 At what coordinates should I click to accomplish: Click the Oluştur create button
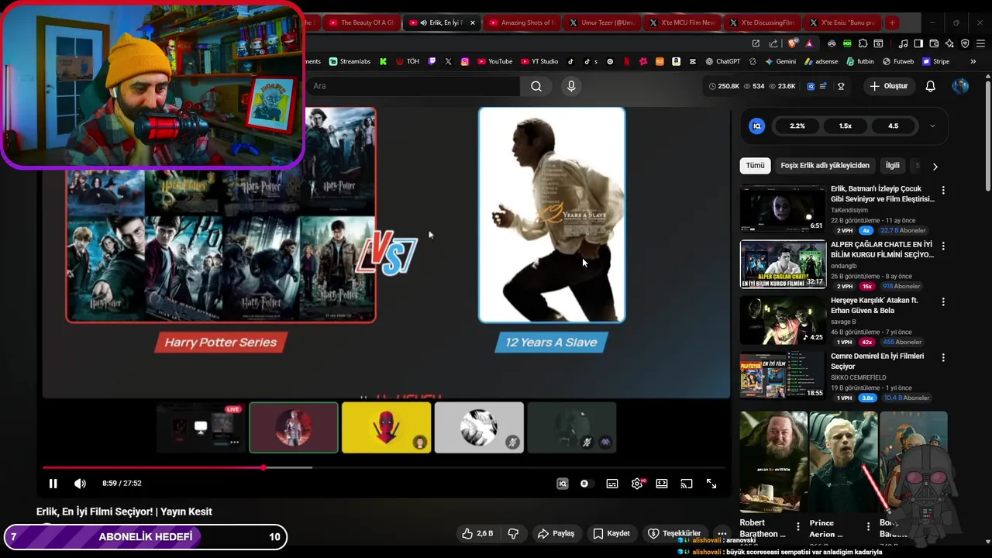tap(888, 86)
